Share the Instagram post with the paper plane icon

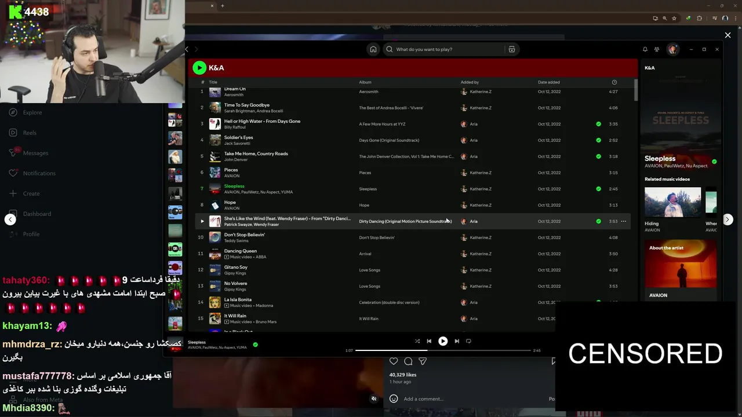point(423,361)
